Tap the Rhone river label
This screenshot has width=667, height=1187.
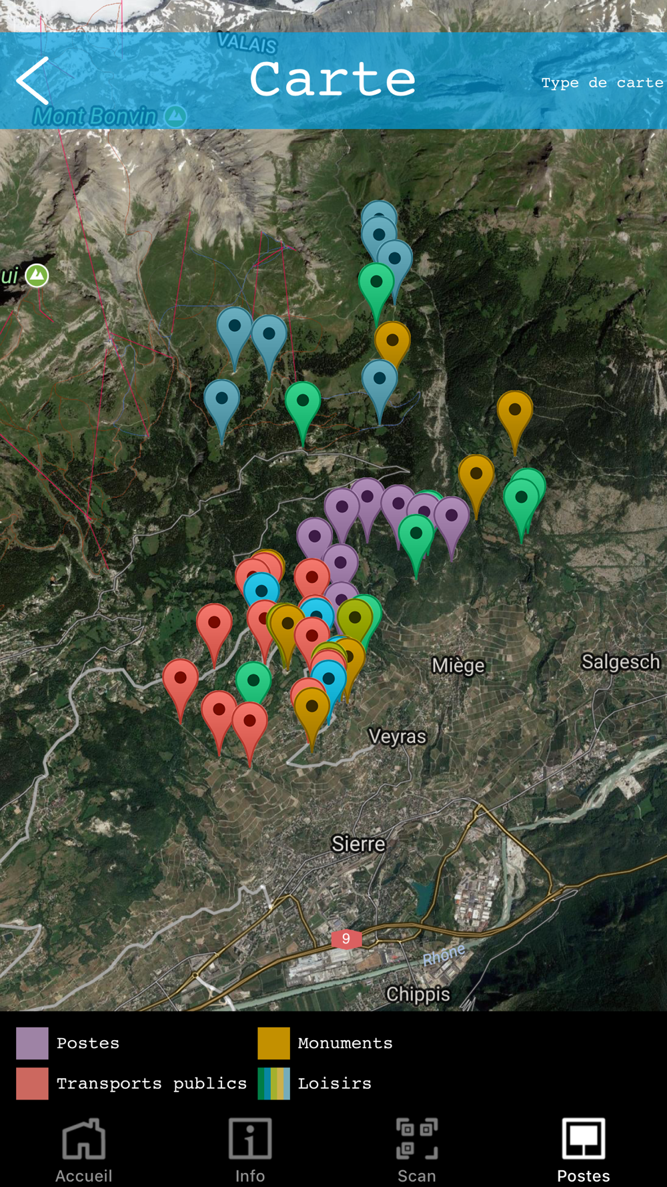(444, 955)
